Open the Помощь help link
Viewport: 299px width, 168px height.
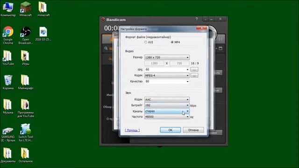132,130
